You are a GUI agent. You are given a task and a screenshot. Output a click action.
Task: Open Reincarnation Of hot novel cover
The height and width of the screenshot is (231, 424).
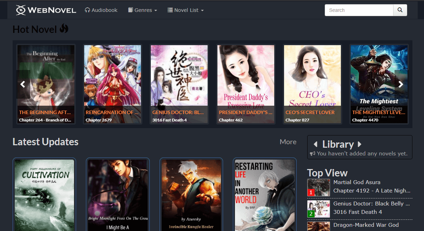[x=113, y=84]
